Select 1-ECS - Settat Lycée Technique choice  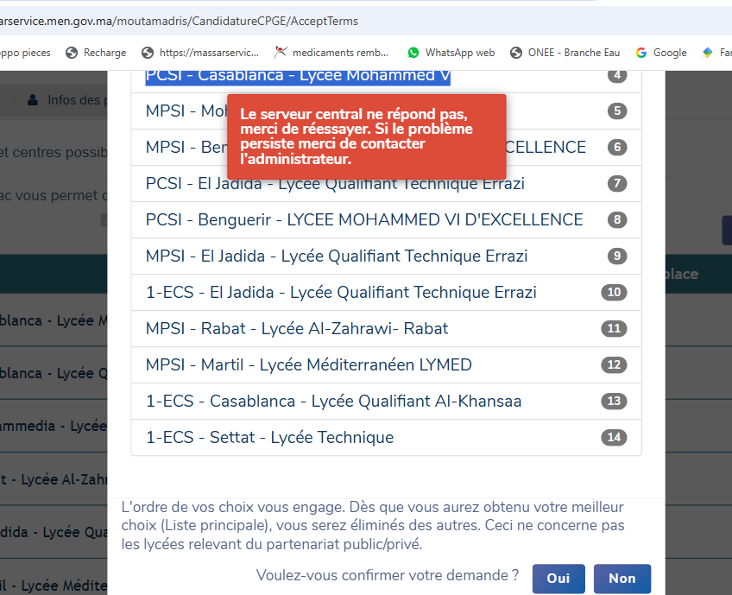[x=269, y=438]
